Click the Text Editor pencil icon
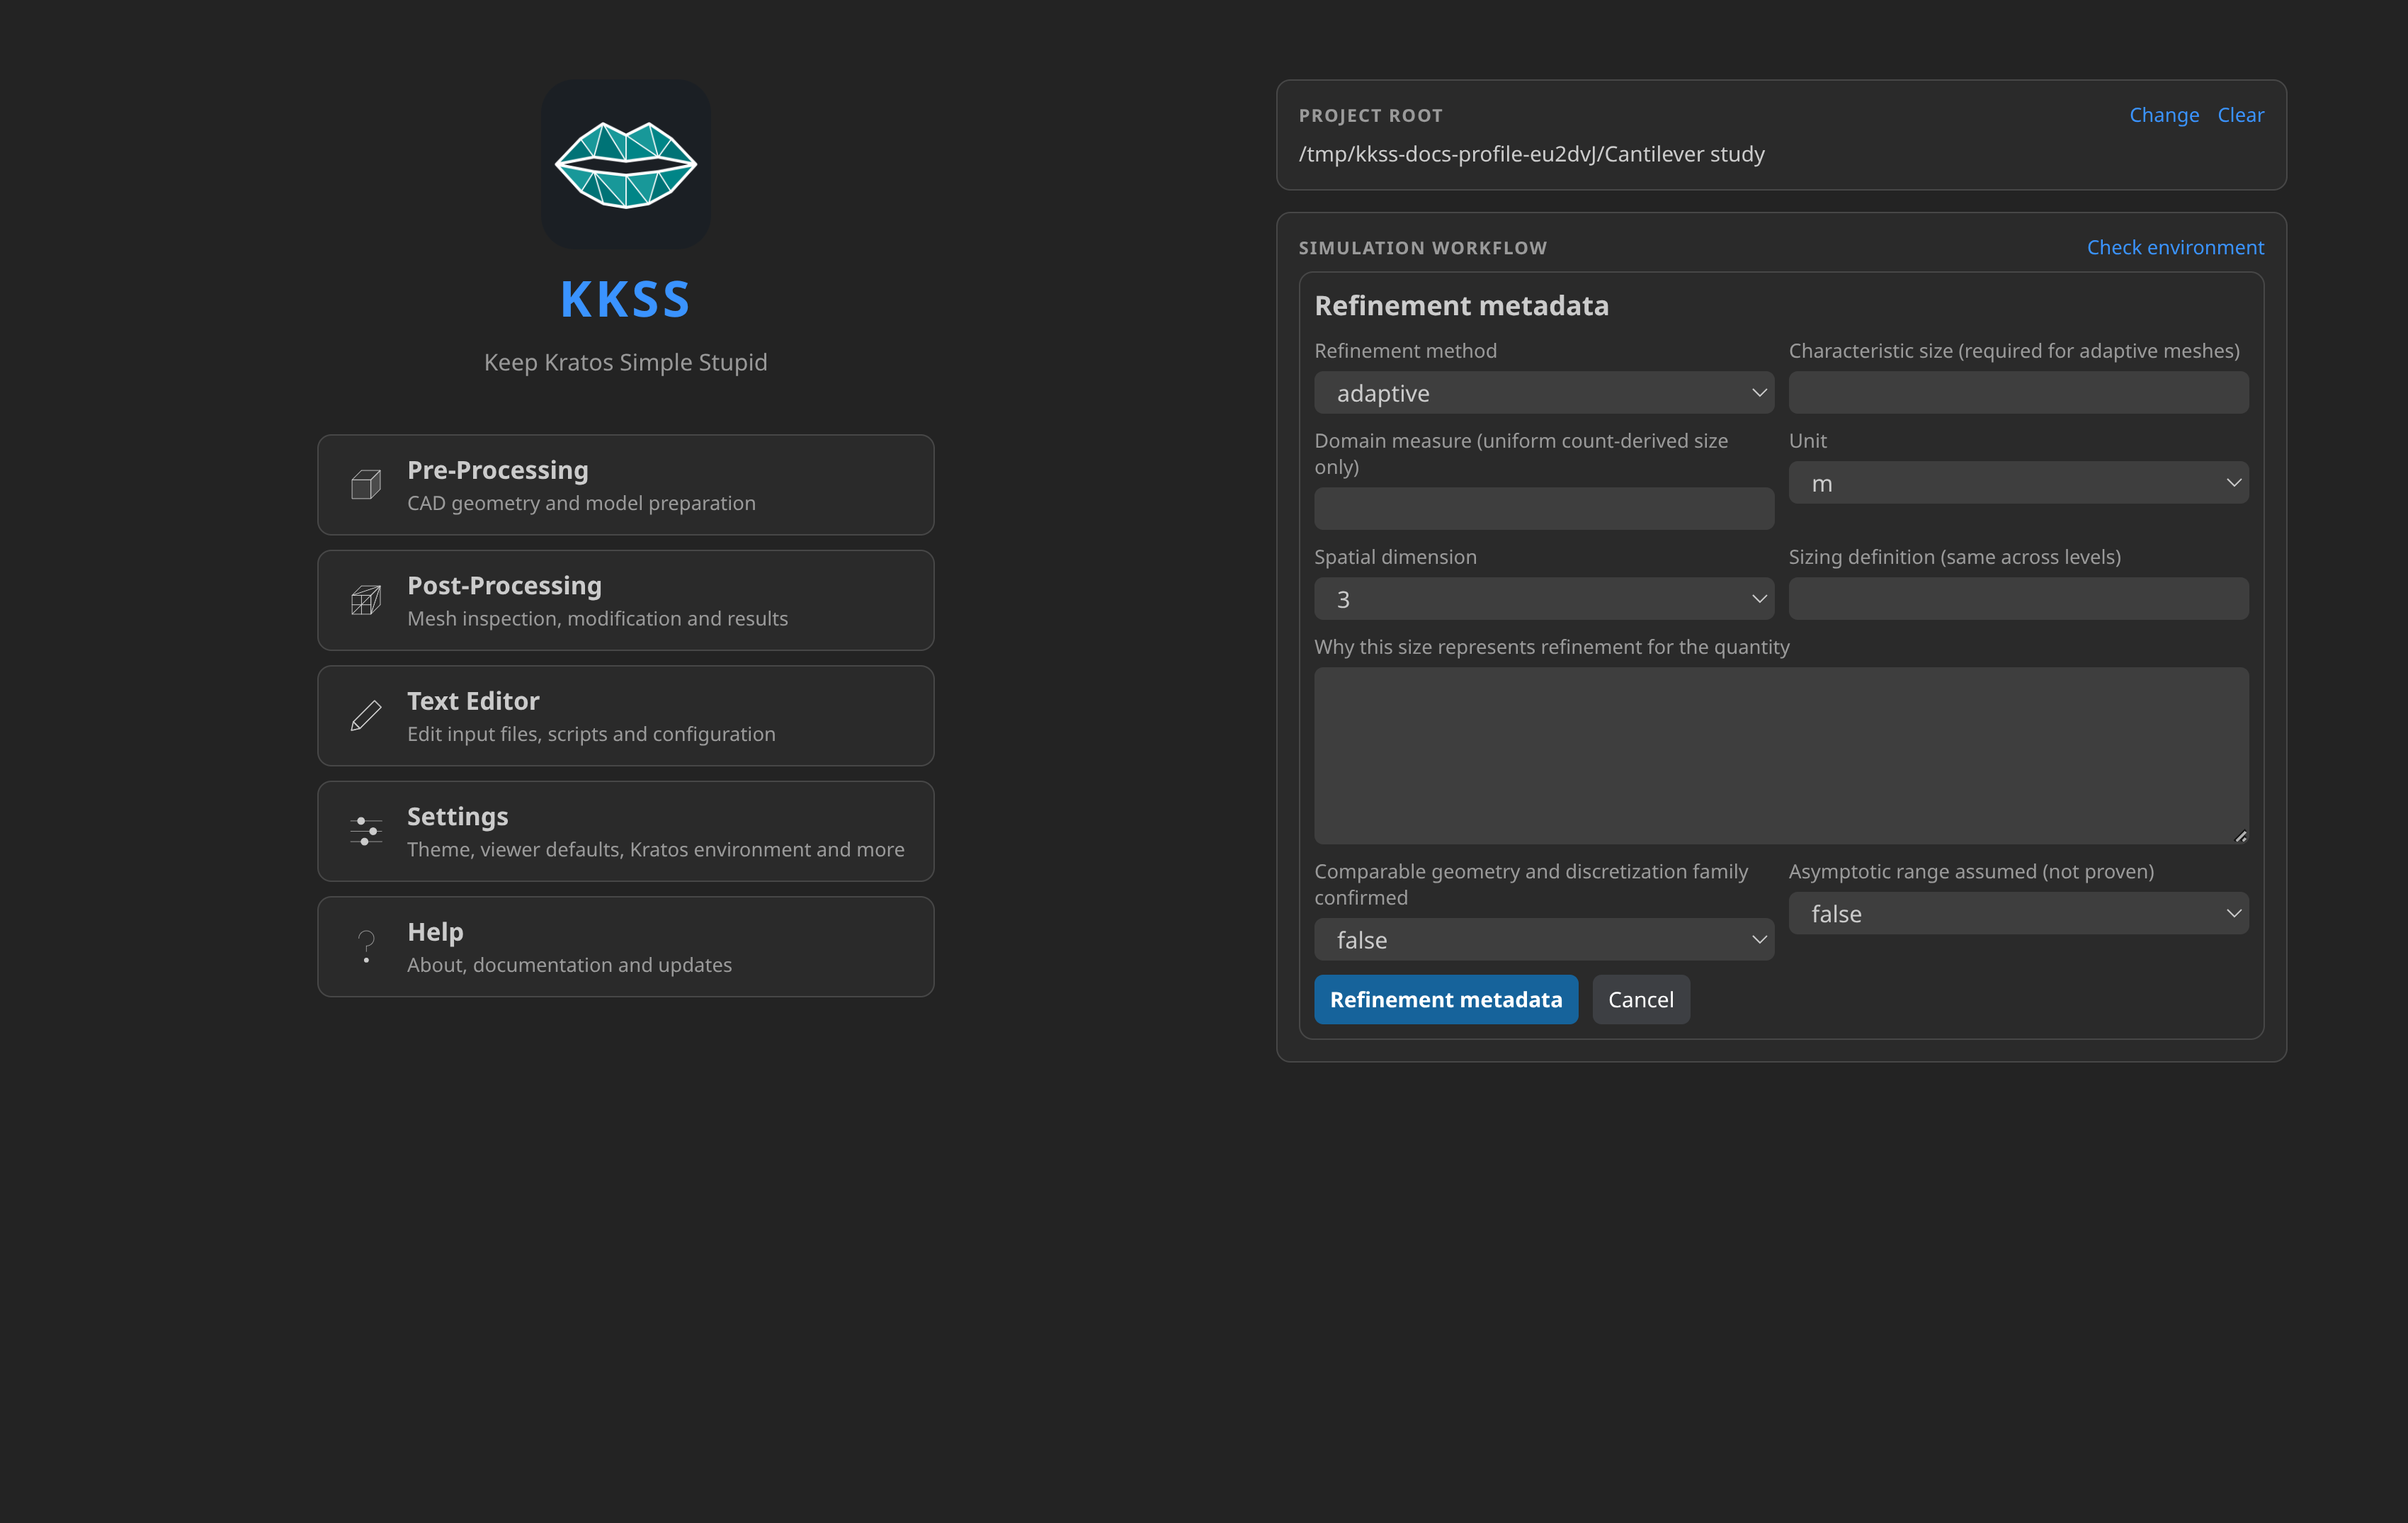The width and height of the screenshot is (2408, 1523). click(x=366, y=716)
